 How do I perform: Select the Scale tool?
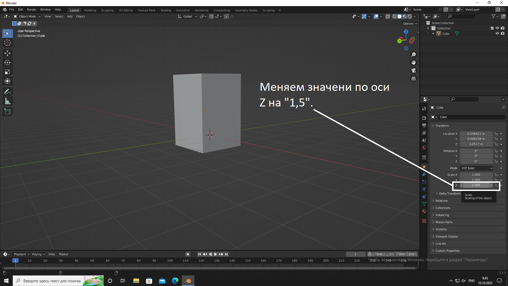coord(7,72)
